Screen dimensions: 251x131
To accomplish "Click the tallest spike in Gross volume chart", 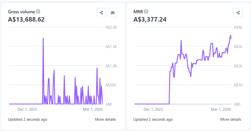I will pyautogui.click(x=43, y=38).
